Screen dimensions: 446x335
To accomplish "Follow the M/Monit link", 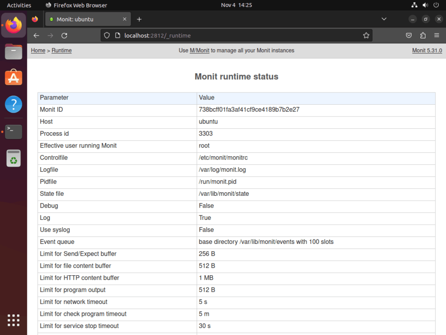I will (199, 50).
